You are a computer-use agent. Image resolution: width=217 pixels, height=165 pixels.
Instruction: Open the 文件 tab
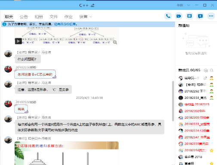pos(54,17)
